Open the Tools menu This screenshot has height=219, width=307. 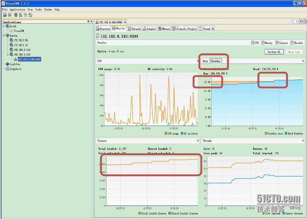click(x=38, y=10)
